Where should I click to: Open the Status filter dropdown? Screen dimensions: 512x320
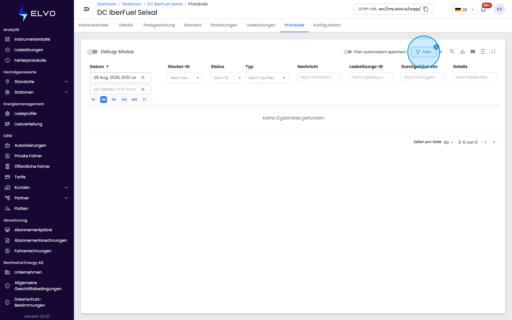click(226, 78)
